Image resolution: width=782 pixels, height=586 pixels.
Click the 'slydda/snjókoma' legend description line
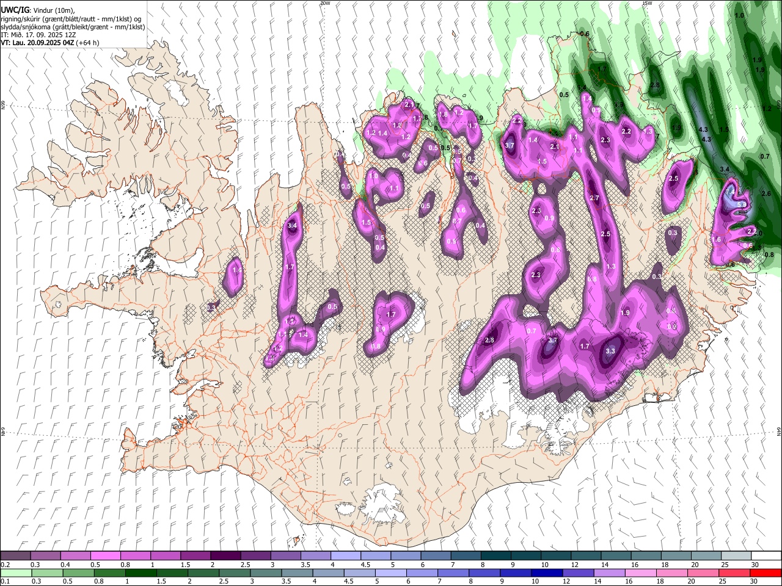(73, 27)
